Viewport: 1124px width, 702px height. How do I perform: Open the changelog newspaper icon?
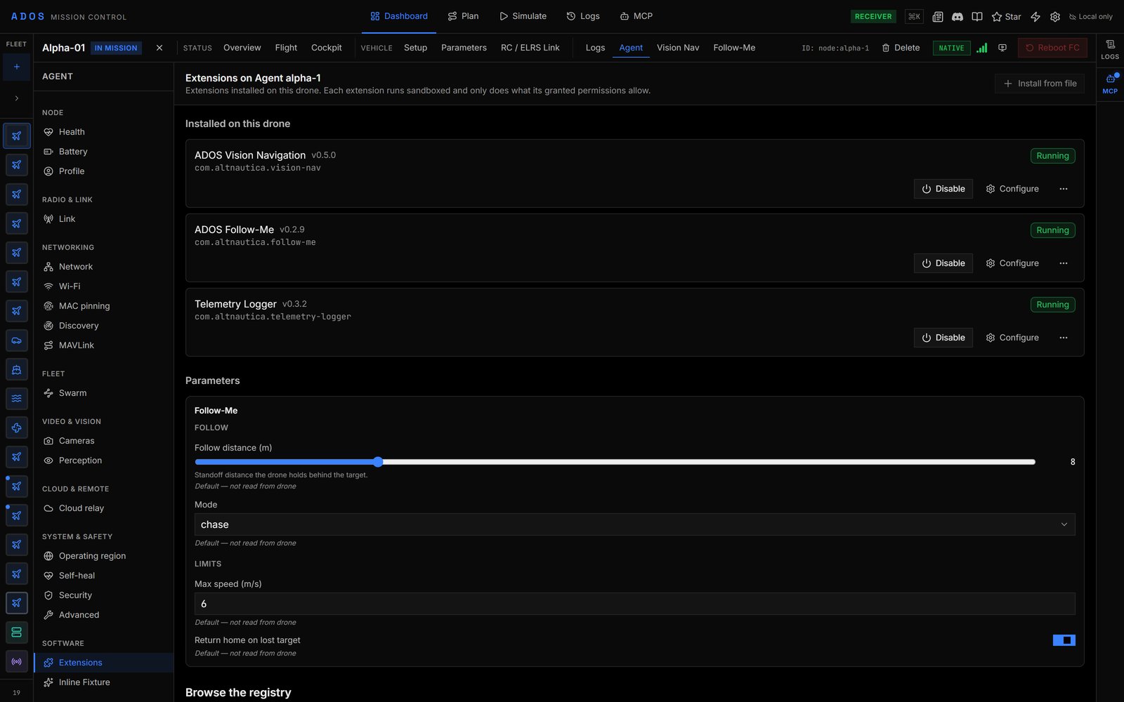pyautogui.click(x=937, y=16)
